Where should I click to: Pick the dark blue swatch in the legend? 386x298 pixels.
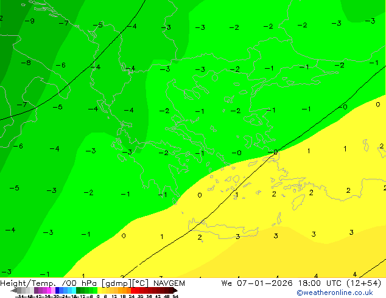pos(57,290)
